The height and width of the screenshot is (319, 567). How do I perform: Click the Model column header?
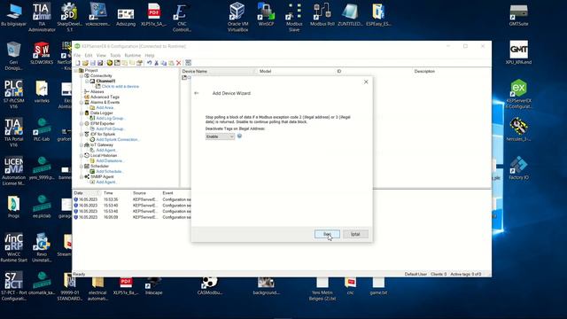tap(296, 71)
